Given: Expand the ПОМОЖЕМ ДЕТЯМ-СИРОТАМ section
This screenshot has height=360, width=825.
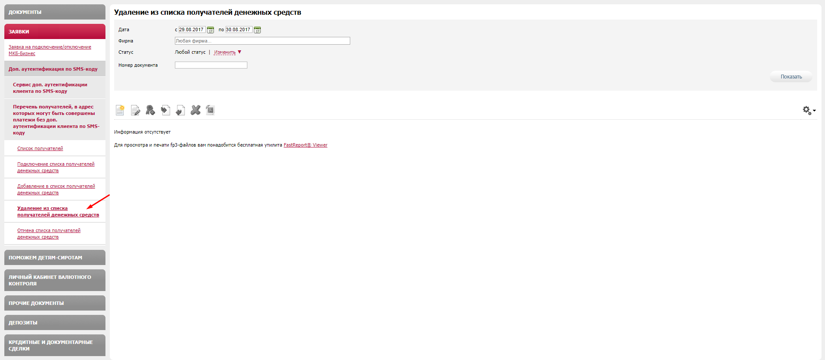Looking at the screenshot, I should (x=55, y=258).
